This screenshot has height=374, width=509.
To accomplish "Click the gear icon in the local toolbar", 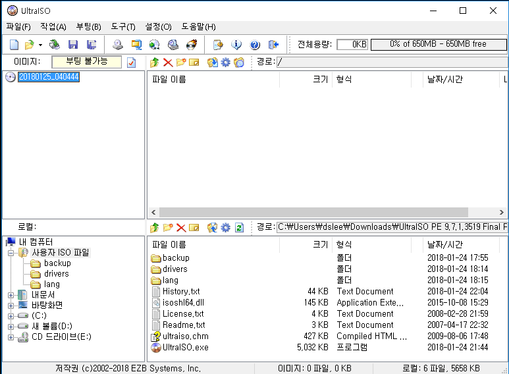I will point(225,228).
